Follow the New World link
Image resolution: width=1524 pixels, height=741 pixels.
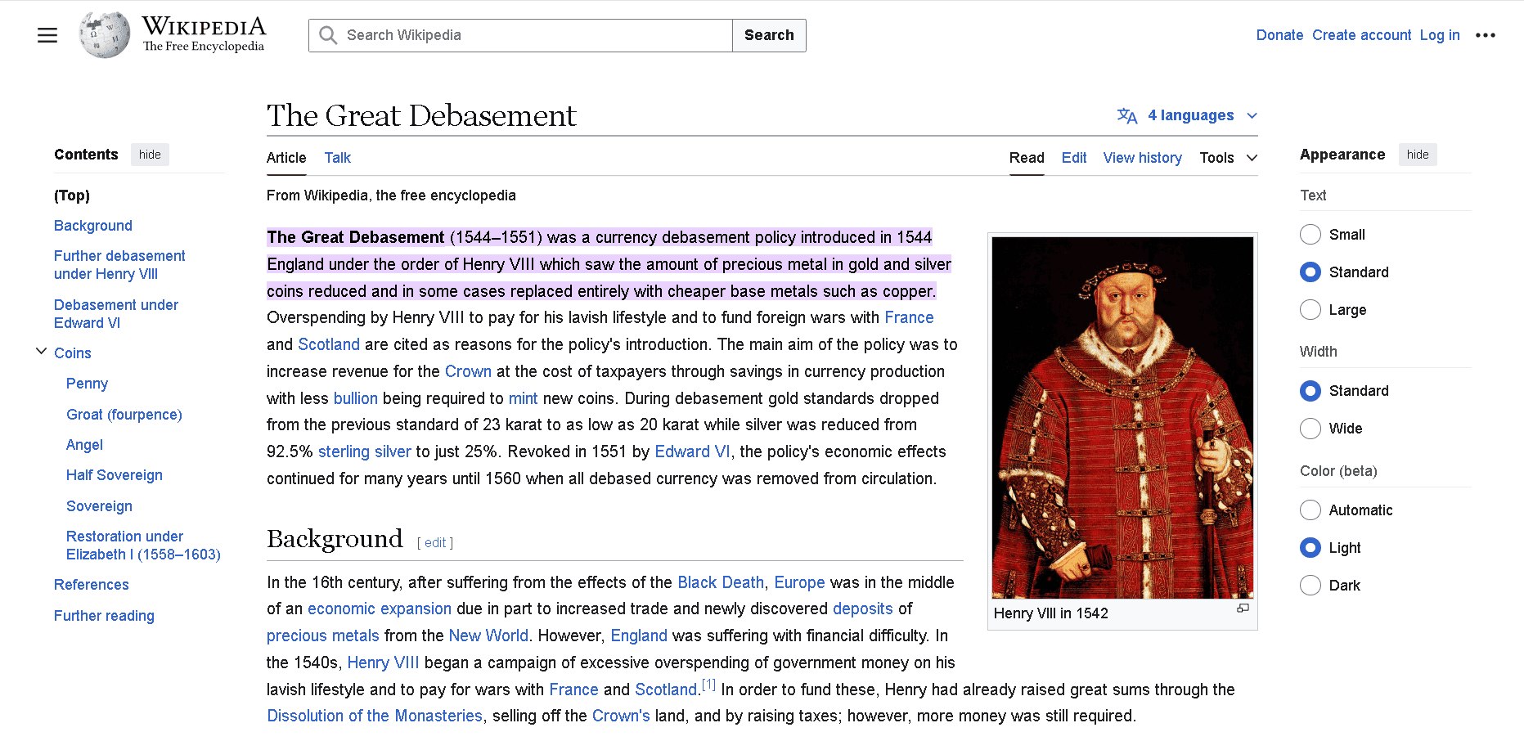pyautogui.click(x=488, y=635)
